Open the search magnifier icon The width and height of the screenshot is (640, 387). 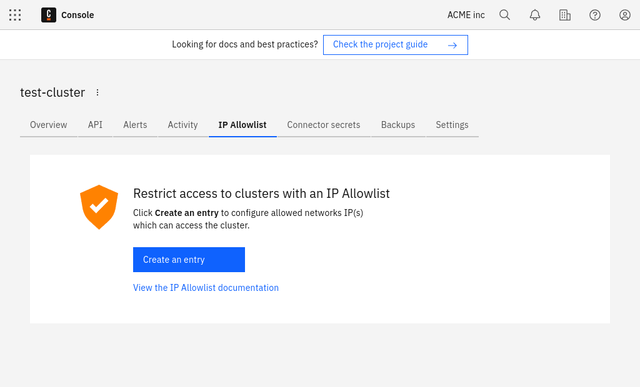pos(504,15)
